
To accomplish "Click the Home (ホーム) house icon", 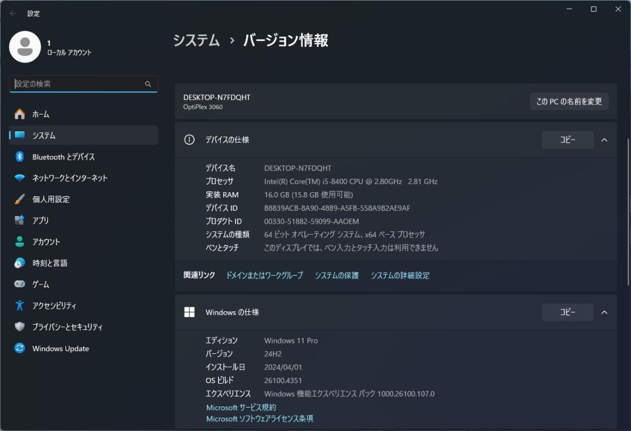I will (19, 114).
